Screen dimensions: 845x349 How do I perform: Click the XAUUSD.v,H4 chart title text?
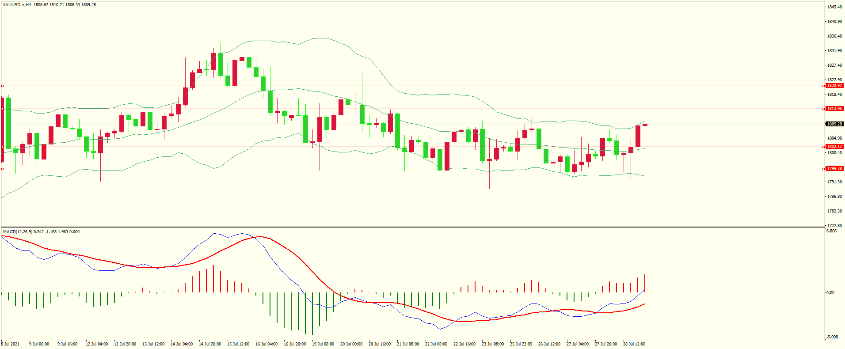[17, 5]
